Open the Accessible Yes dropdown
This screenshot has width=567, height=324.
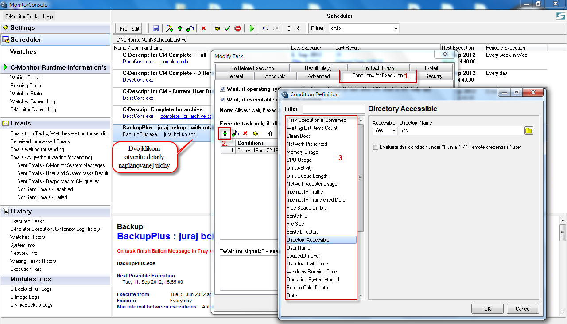point(393,131)
